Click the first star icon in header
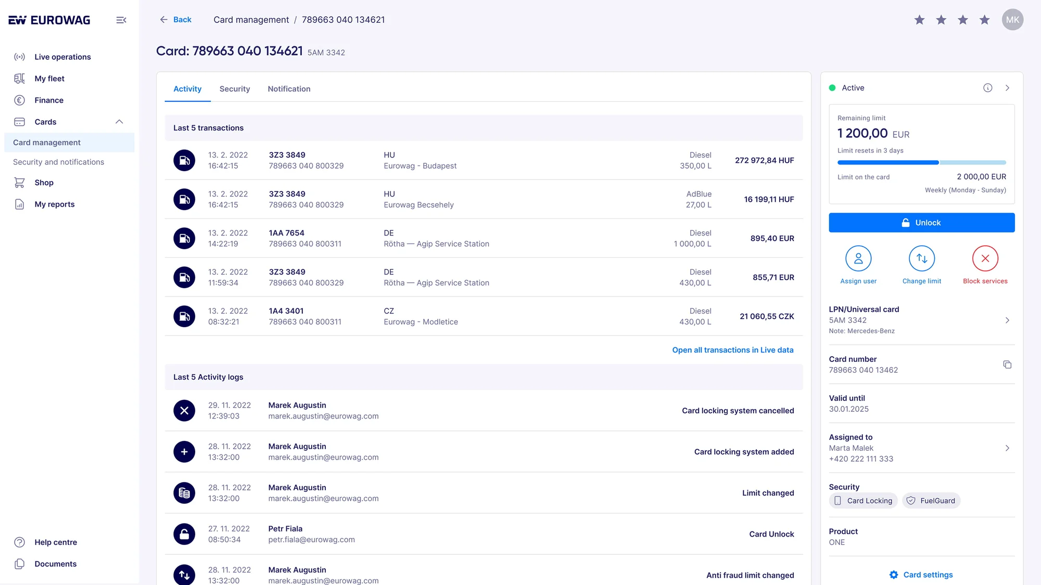Image resolution: width=1041 pixels, height=585 pixels. (x=919, y=20)
